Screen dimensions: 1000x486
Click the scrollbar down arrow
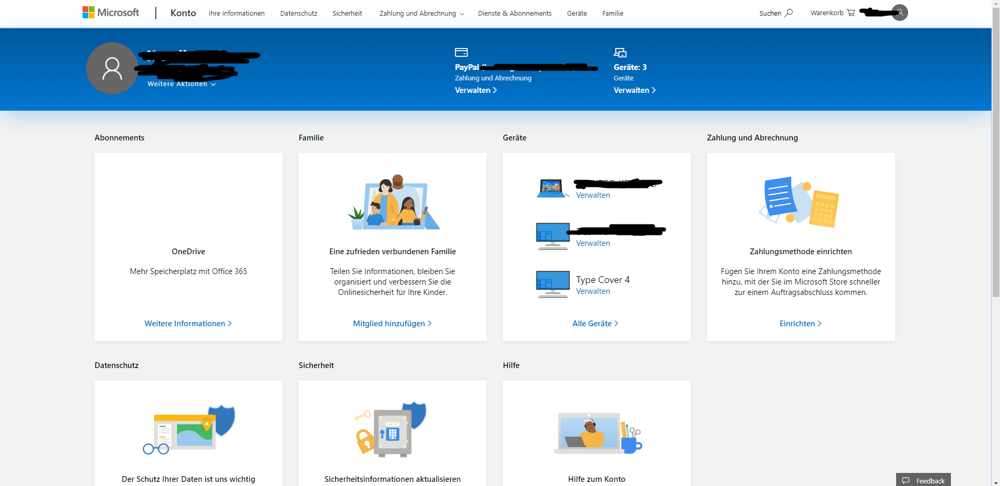tap(996, 482)
